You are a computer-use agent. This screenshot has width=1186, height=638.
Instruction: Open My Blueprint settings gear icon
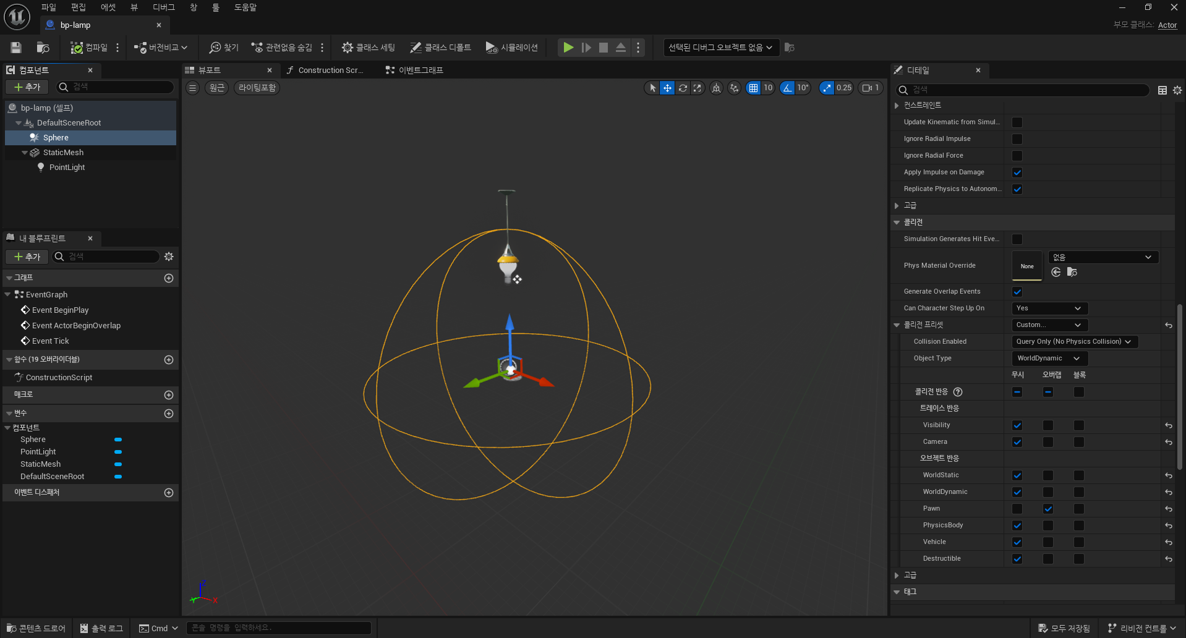[169, 257]
